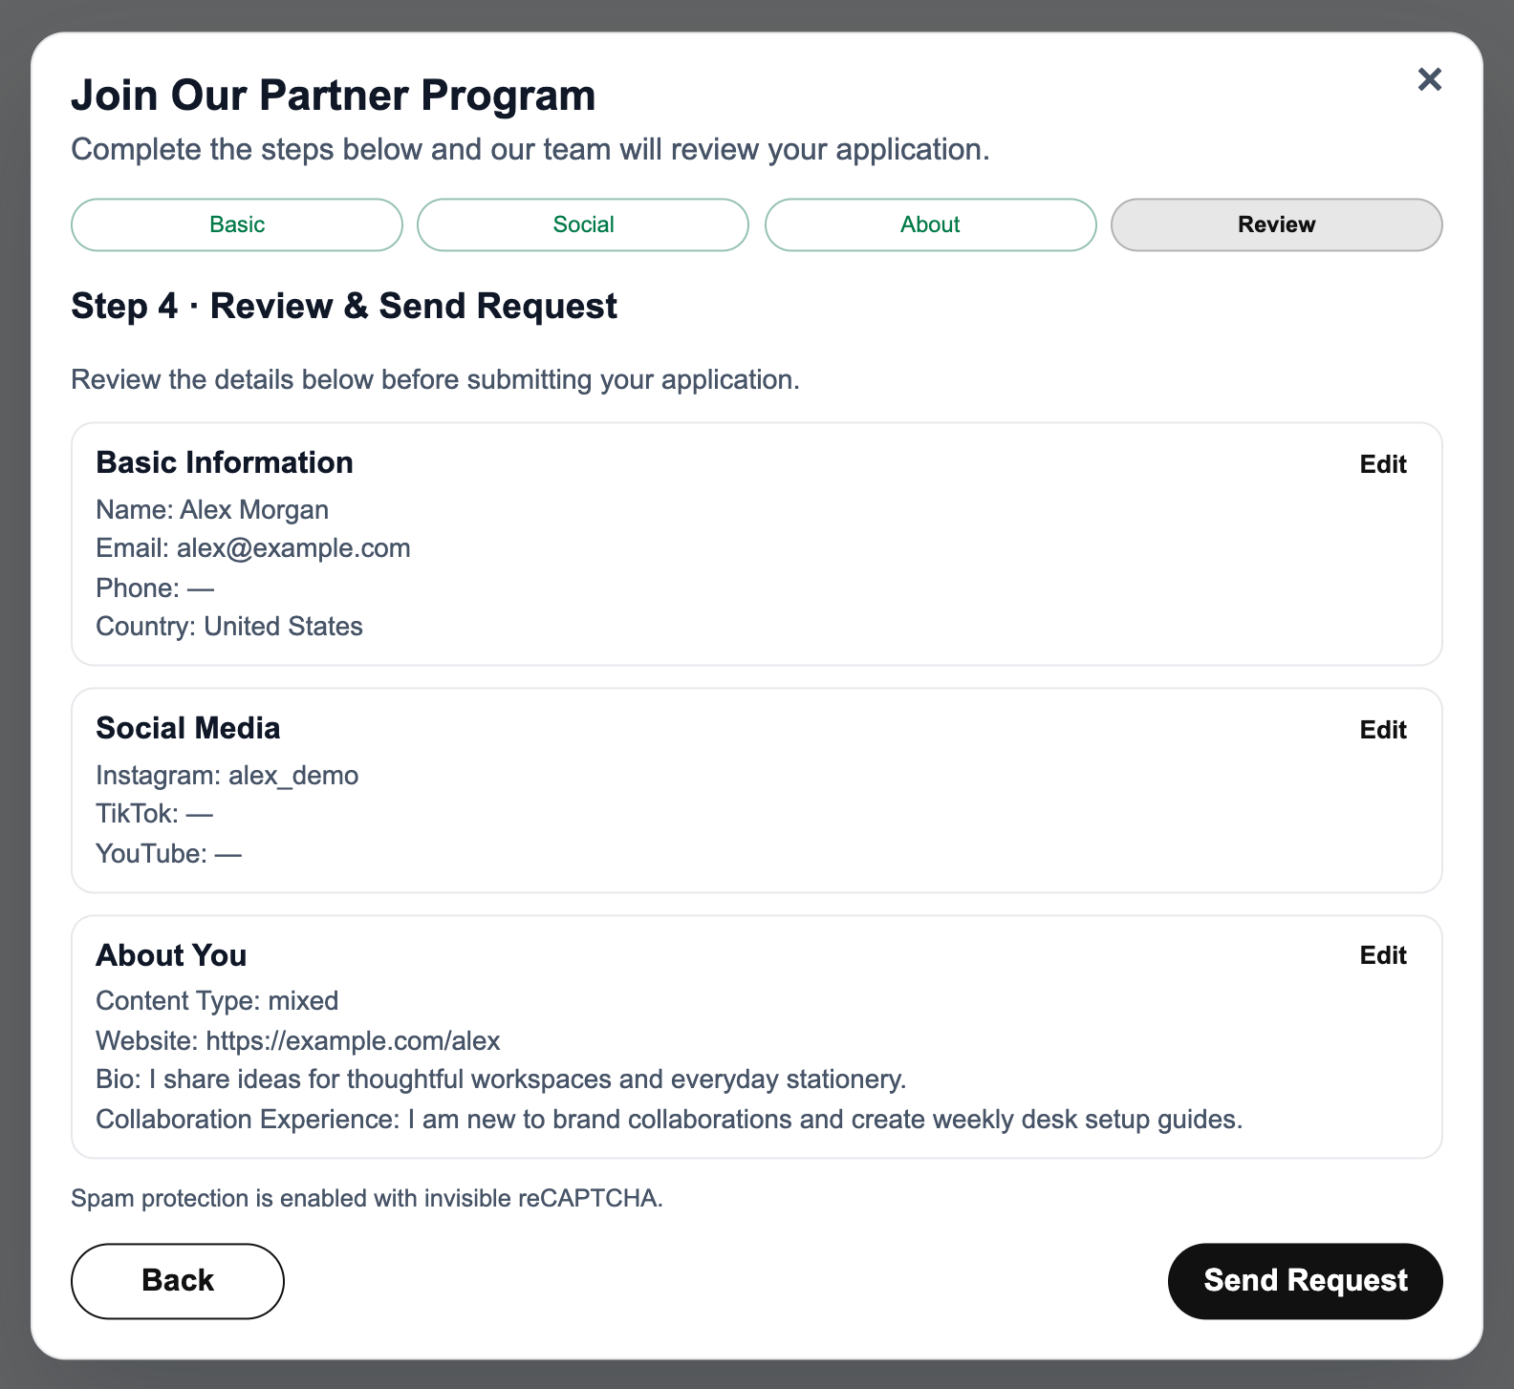Click the email alex@example.com text
This screenshot has height=1389, width=1514.
[293, 548]
